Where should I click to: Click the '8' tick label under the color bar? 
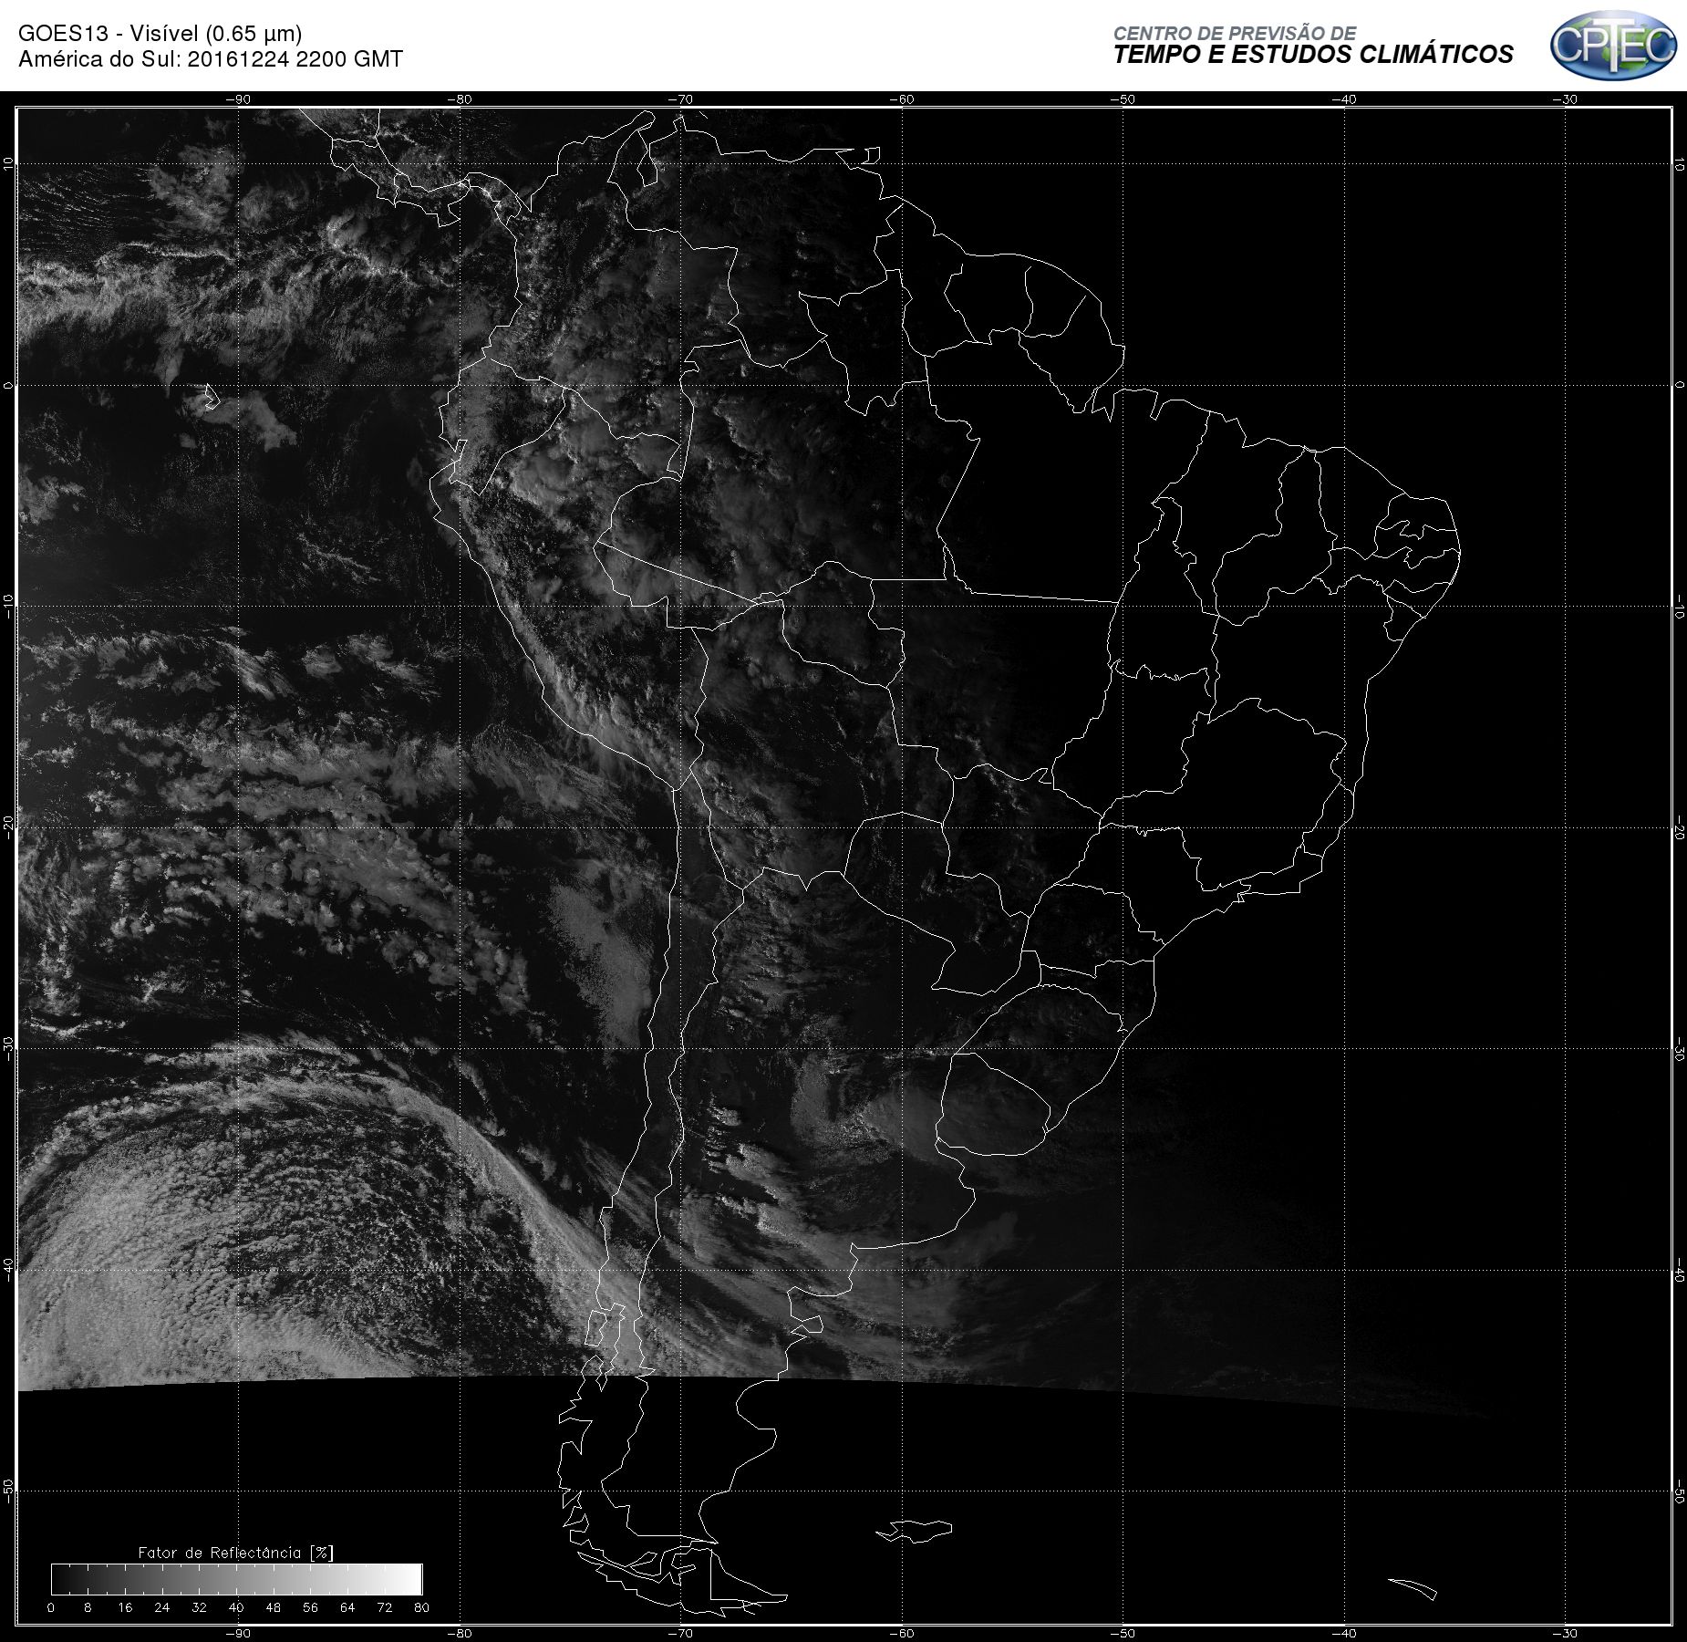coord(88,1607)
